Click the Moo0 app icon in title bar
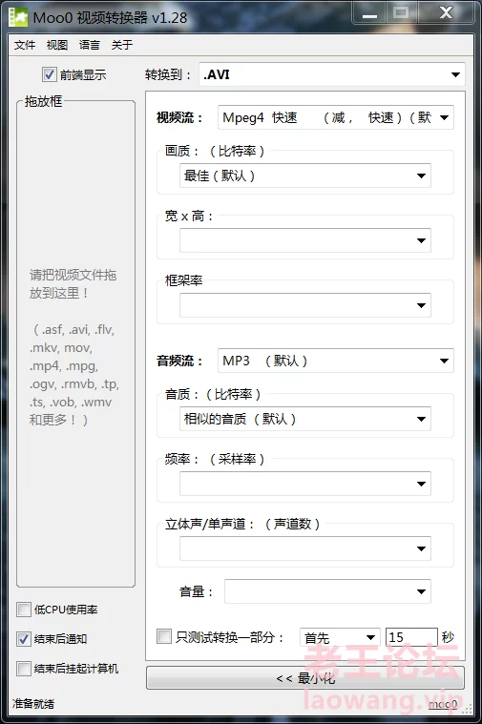482x724 pixels. pos(18,17)
